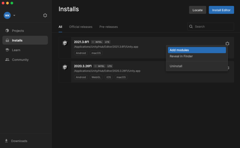
Task: Click macOS tag under 2020.3.26f1
Action: tap(121, 77)
